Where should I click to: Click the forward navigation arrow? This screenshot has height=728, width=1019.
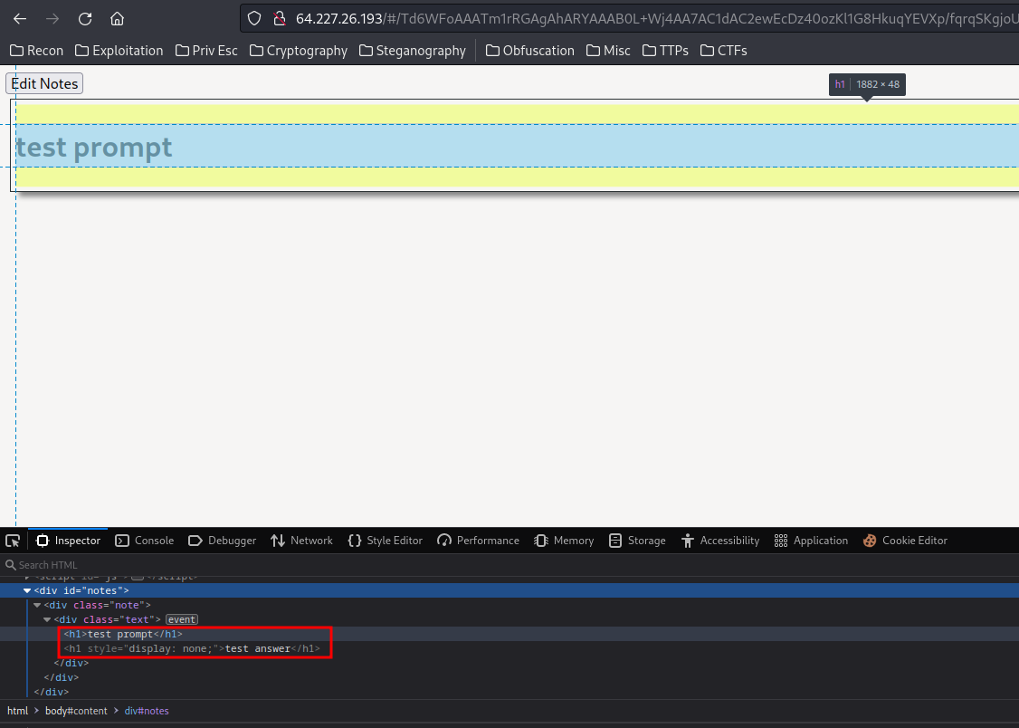point(52,19)
